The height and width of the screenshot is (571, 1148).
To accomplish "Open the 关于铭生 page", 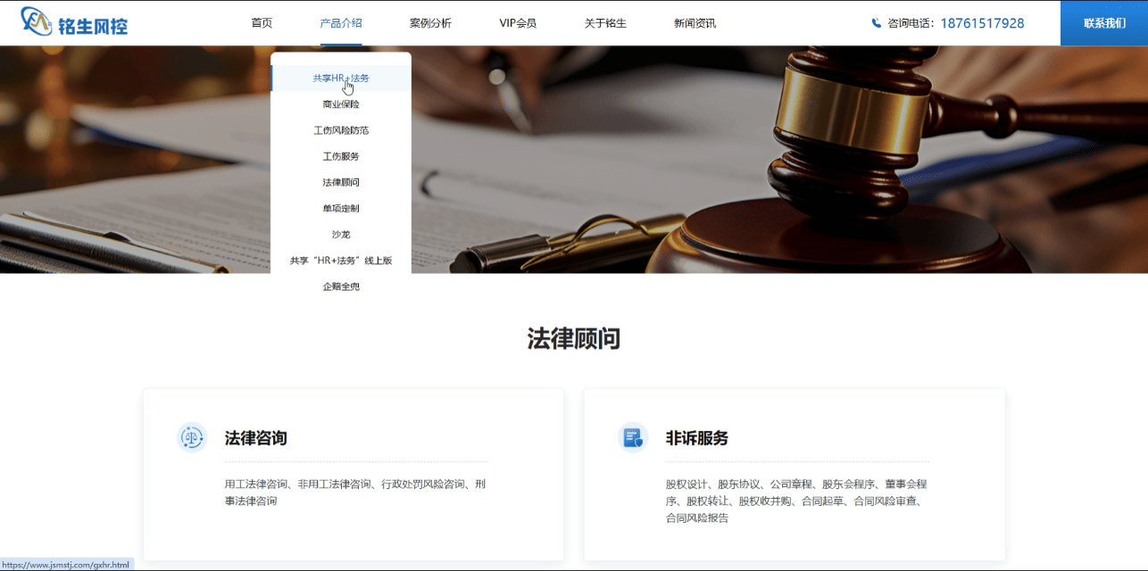I will pyautogui.click(x=604, y=22).
